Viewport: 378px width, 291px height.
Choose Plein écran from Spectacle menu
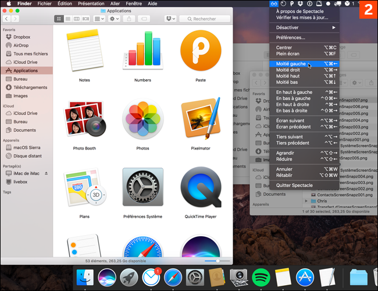coord(288,54)
